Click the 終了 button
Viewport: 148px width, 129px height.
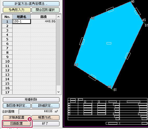coord(45,124)
